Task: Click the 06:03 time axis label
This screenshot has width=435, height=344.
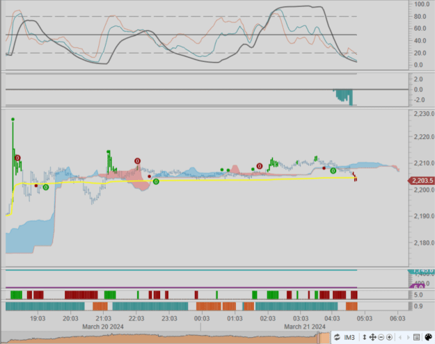Action: [397, 318]
